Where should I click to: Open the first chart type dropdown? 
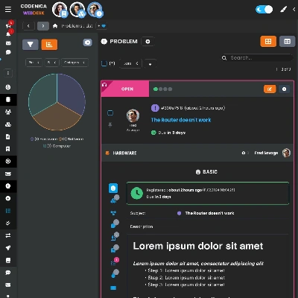pos(34,63)
